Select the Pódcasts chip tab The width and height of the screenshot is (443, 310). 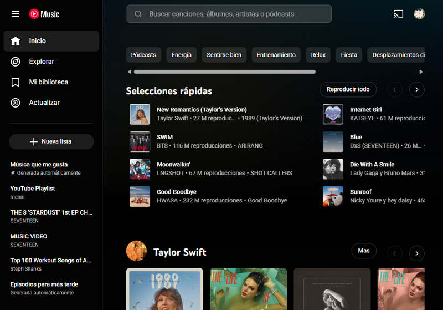143,55
